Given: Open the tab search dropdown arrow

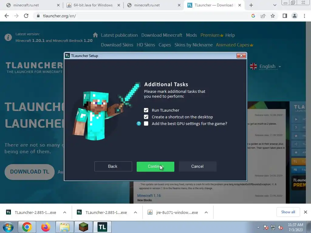Looking at the screenshot, I should (x=275, y=5).
